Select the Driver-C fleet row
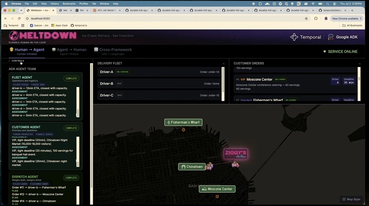 click(x=160, y=95)
